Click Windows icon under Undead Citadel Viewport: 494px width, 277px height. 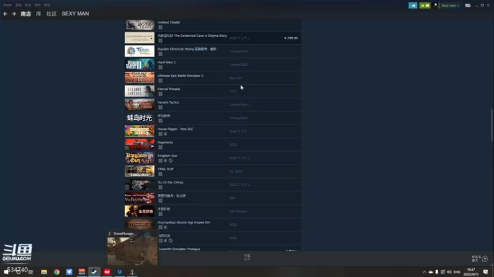[x=161, y=27]
